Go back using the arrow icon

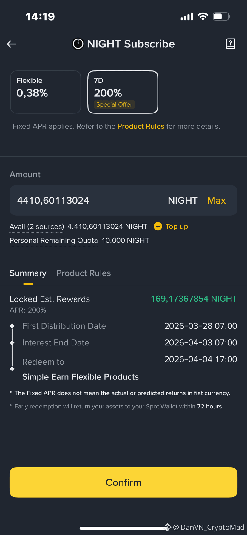click(12, 44)
